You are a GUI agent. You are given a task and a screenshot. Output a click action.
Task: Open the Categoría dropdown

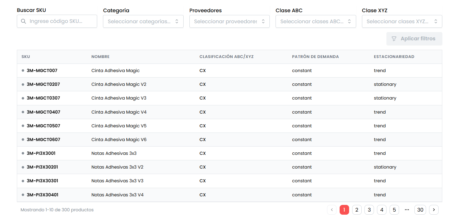(143, 21)
